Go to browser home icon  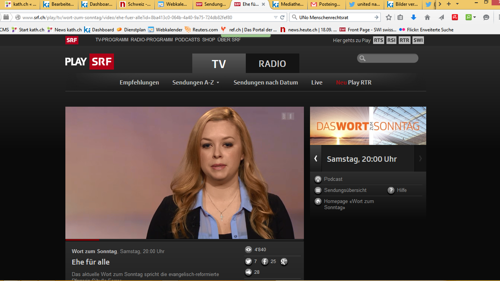click(x=427, y=17)
